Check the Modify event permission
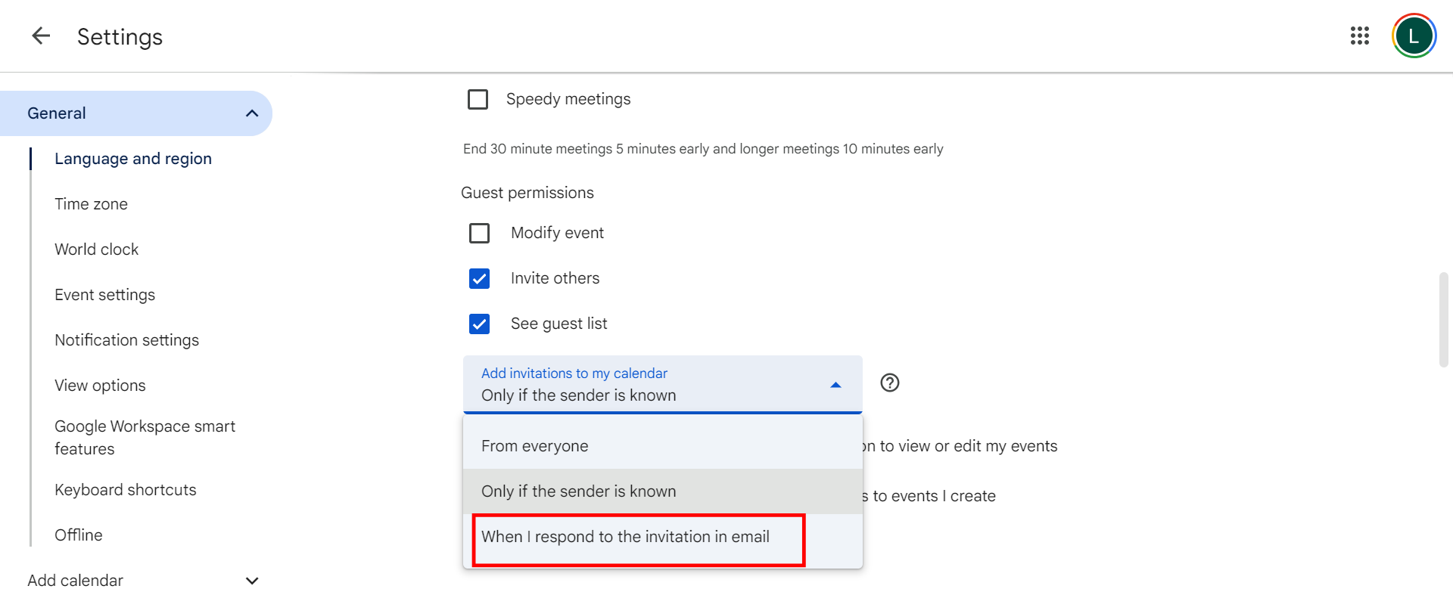This screenshot has width=1453, height=592. 479,233
